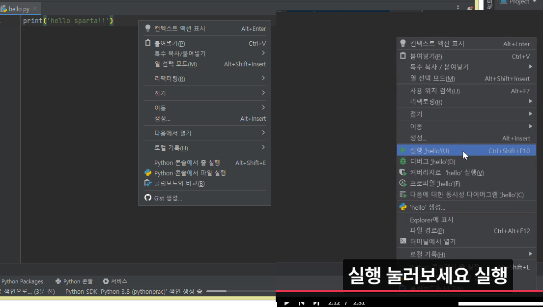
Task: Open the Python 콘솔 tool window tab
Action: [74, 281]
